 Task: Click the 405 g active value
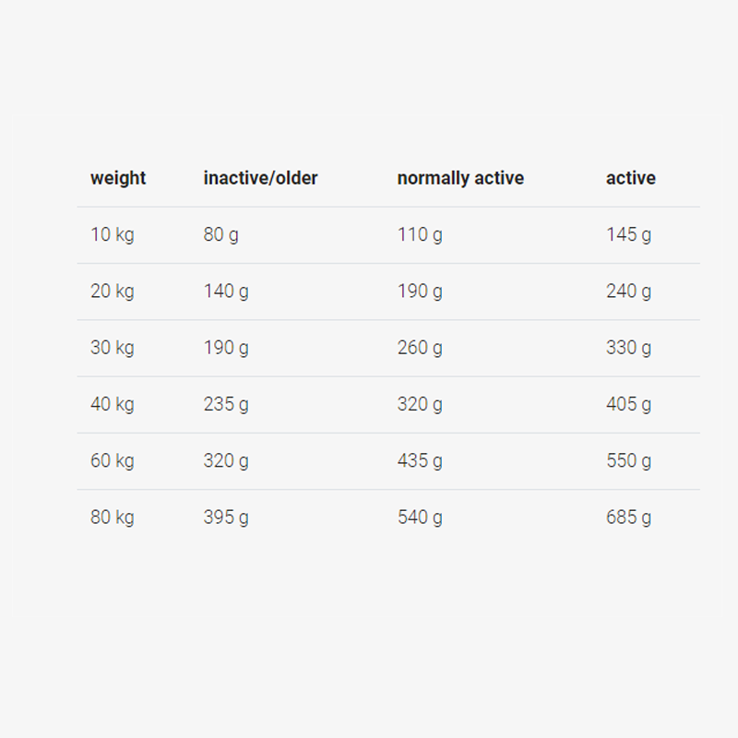point(629,404)
